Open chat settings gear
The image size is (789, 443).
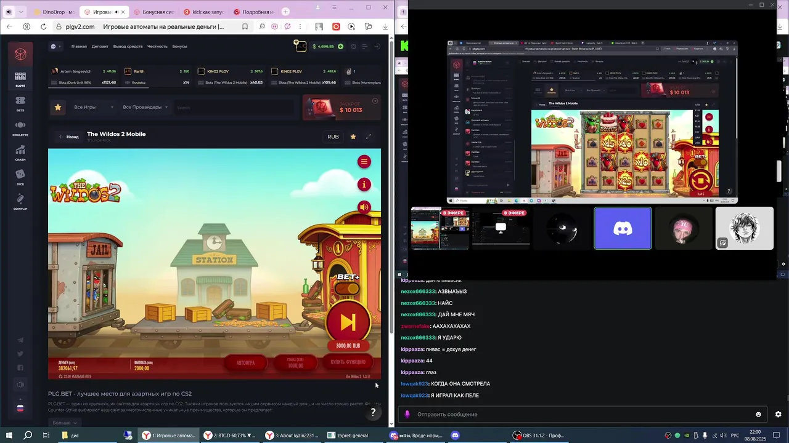tap(778, 414)
